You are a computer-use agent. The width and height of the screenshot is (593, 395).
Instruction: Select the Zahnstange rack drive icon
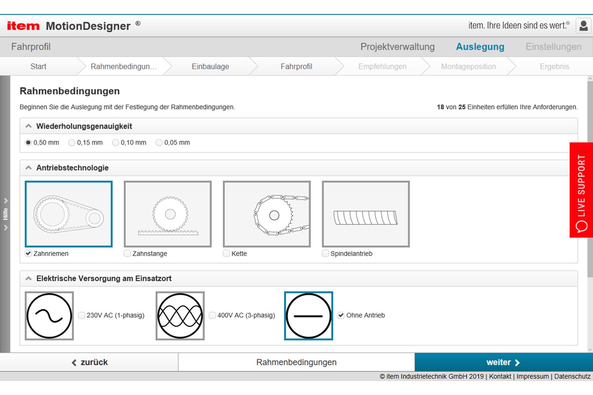(x=168, y=214)
